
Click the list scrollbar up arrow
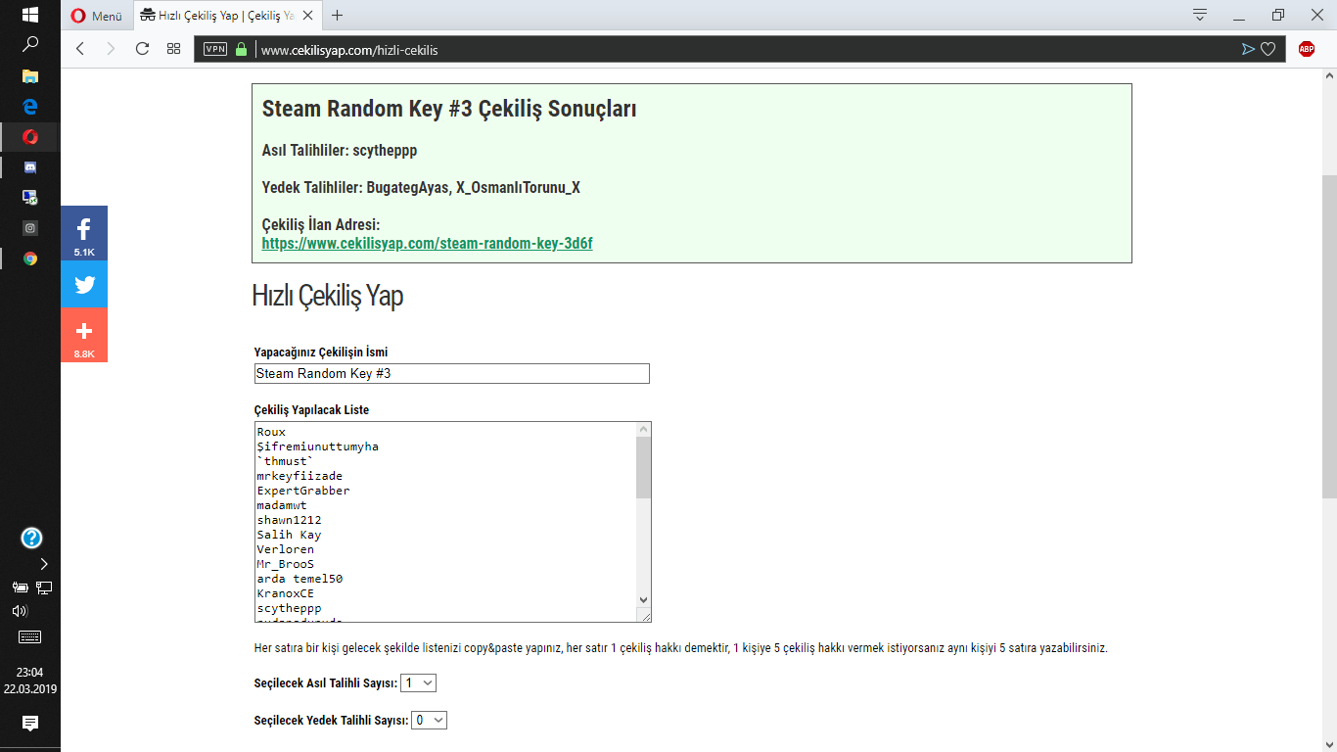click(643, 430)
